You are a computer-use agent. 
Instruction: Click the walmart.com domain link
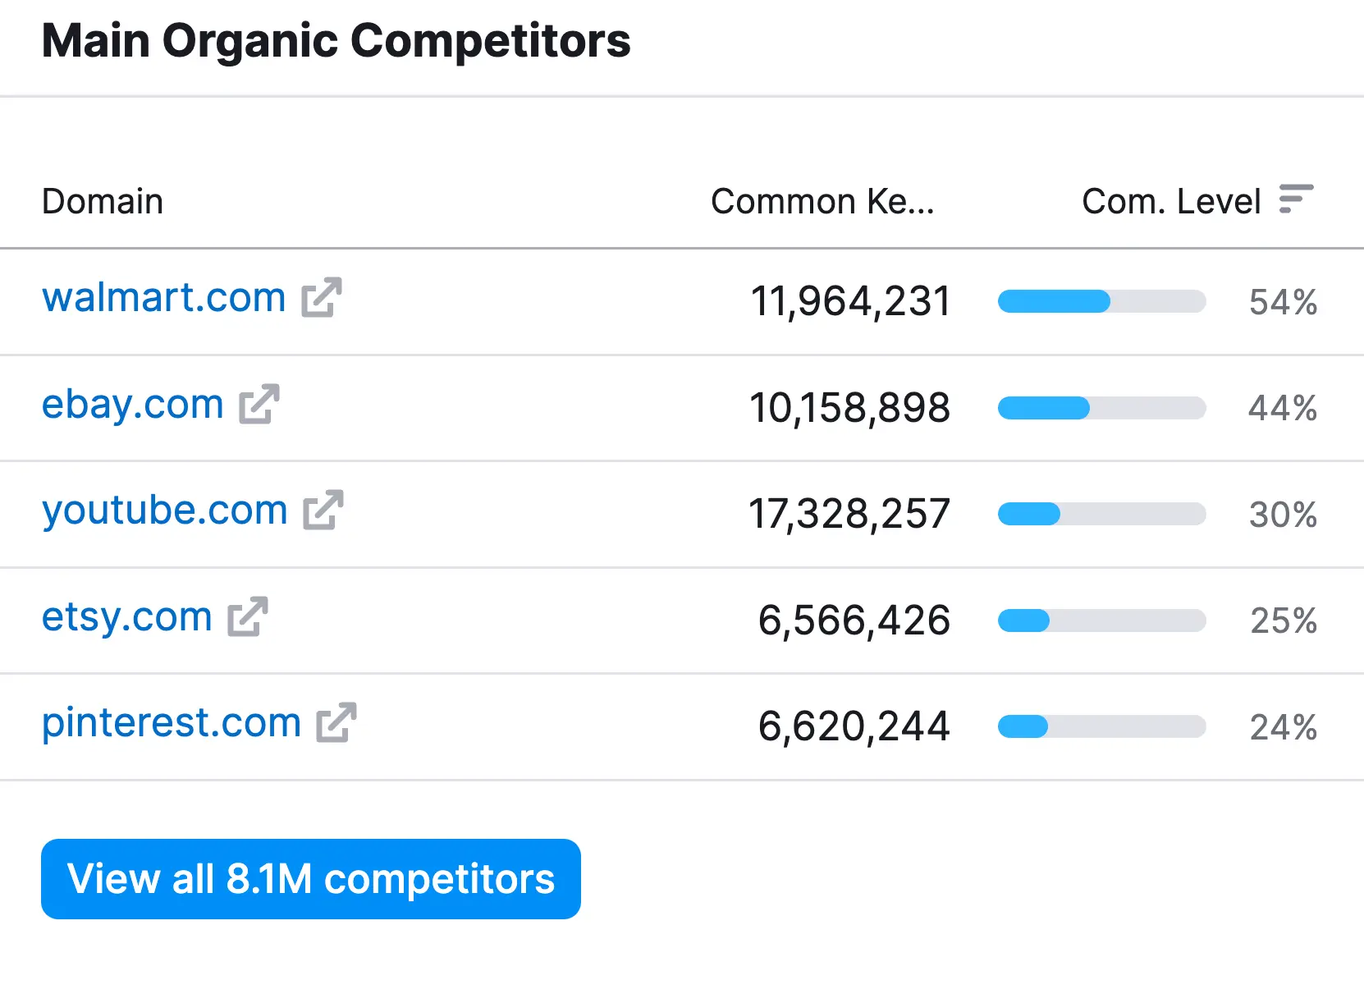[163, 297]
